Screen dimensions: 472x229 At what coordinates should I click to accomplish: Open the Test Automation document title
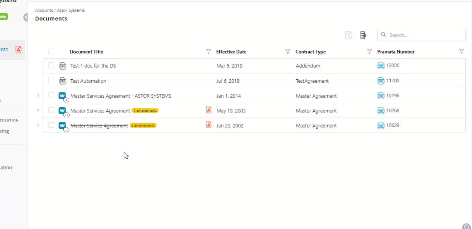[88, 81]
